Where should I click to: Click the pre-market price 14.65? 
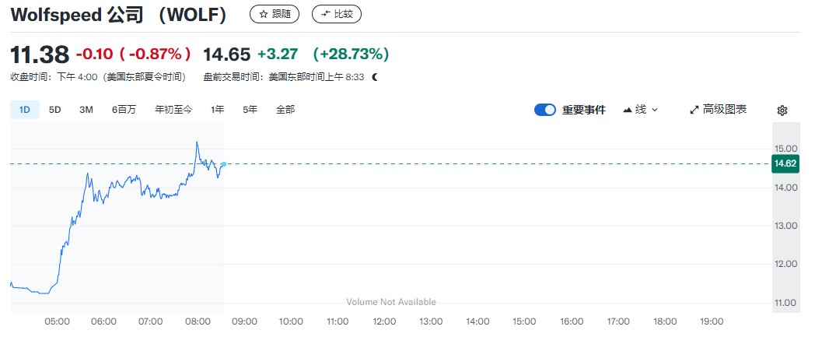(x=226, y=54)
